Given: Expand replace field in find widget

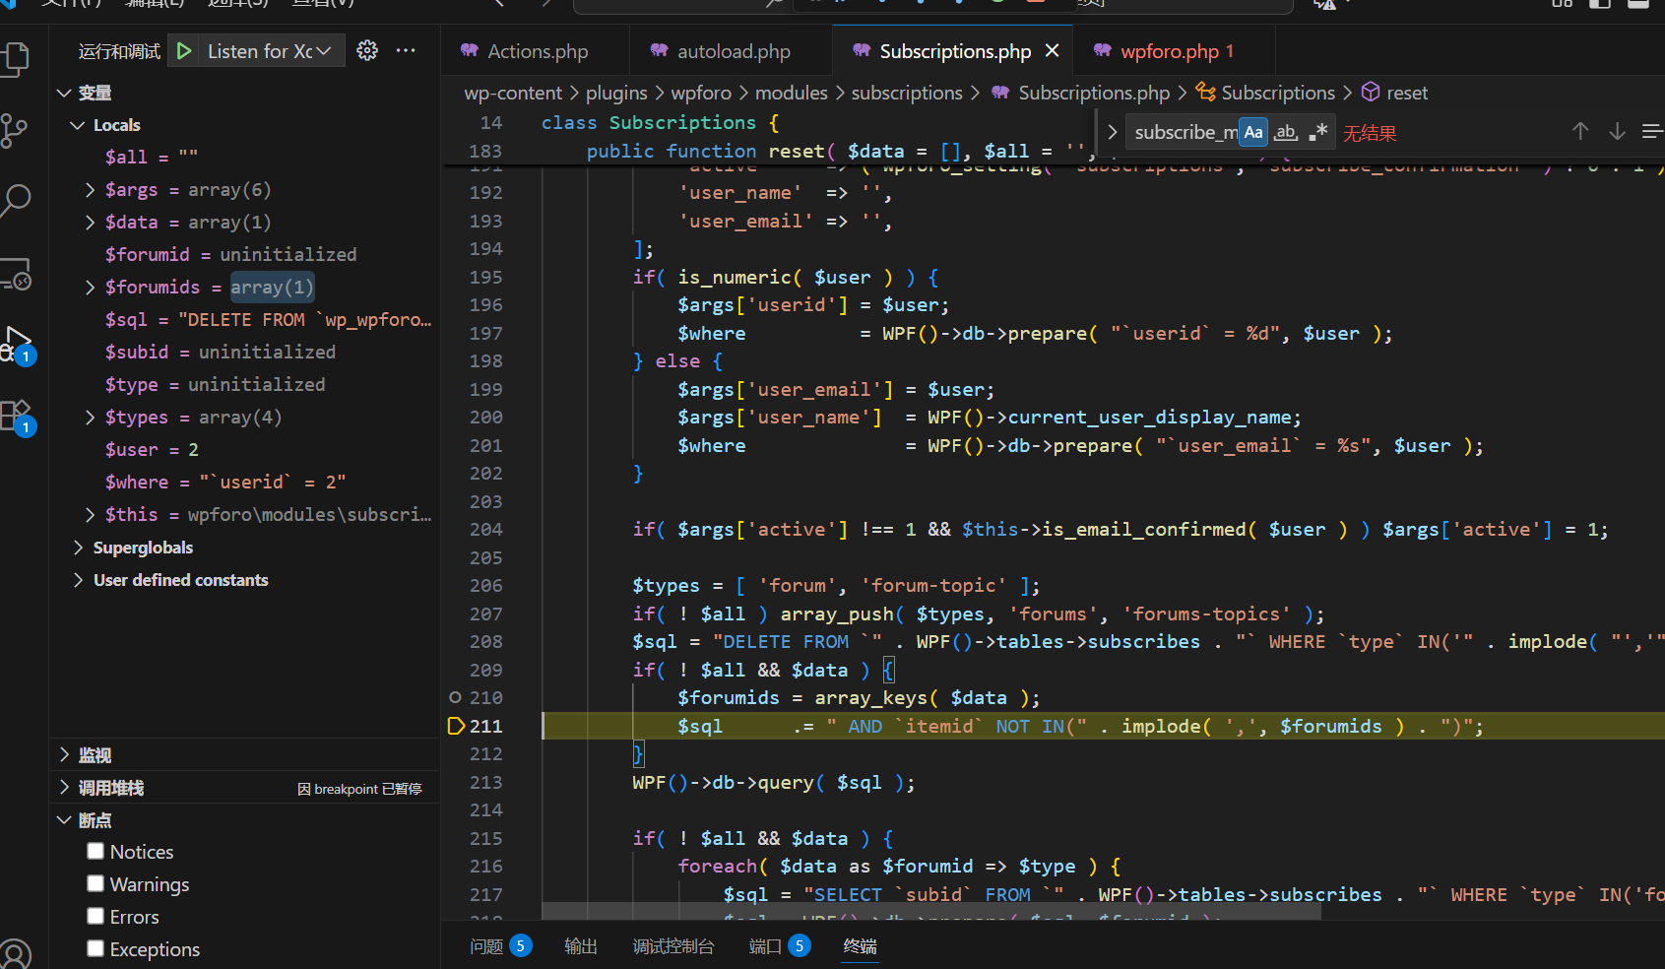Looking at the screenshot, I should (x=1112, y=132).
